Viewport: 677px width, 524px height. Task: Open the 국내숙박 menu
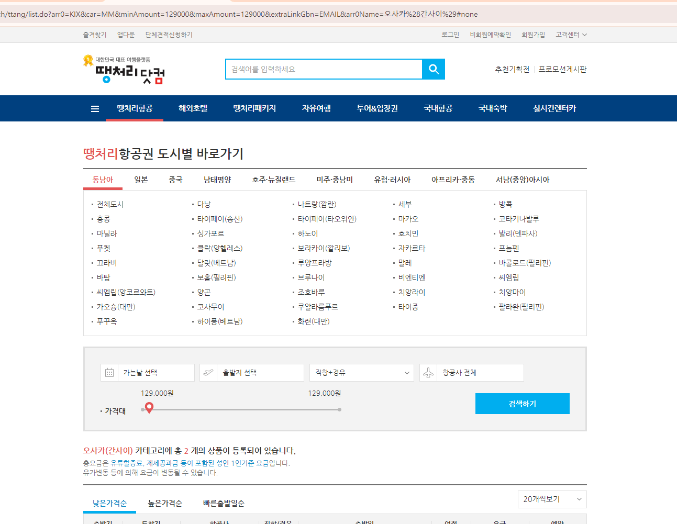[x=493, y=108]
